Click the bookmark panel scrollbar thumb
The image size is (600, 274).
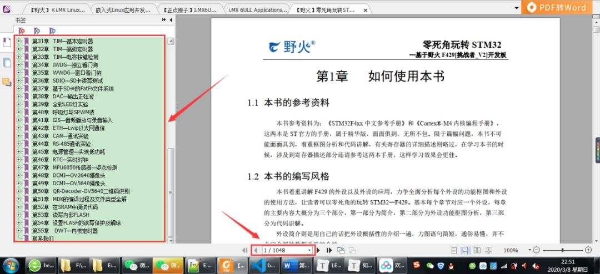point(171,192)
